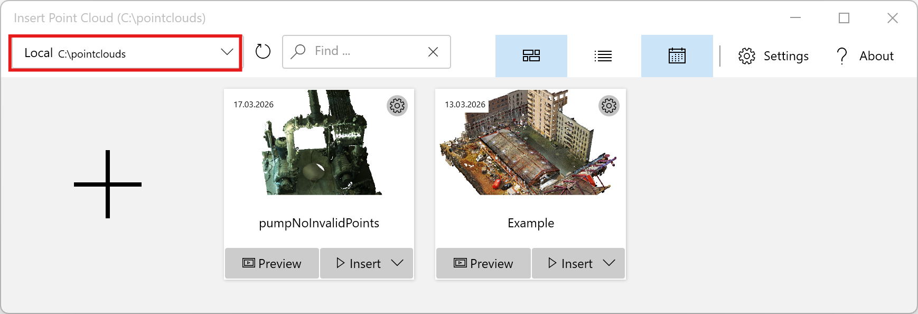Click the refresh point cloud list icon
This screenshot has width=918, height=314.
coord(263,52)
